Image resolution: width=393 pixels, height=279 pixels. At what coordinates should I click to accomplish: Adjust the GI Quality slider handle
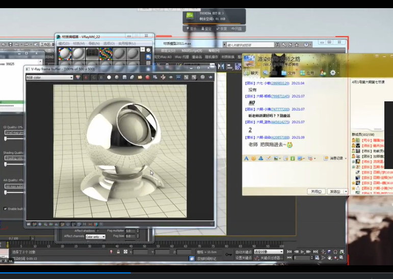click(x=6, y=138)
